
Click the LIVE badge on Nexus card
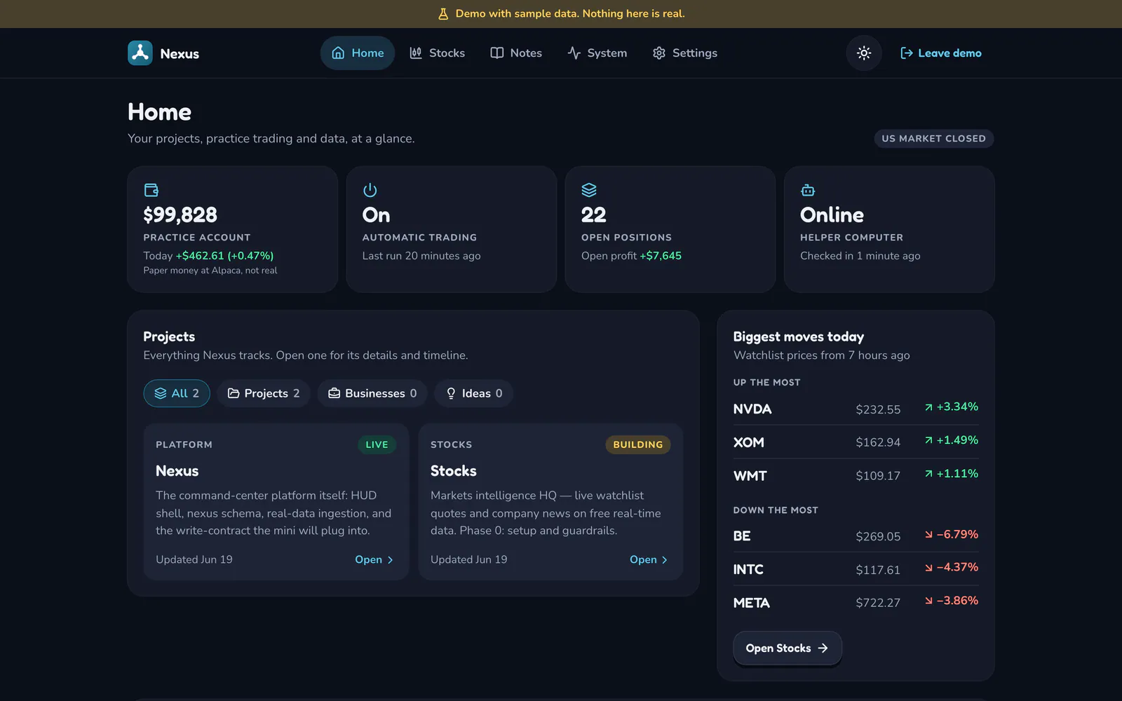377,444
